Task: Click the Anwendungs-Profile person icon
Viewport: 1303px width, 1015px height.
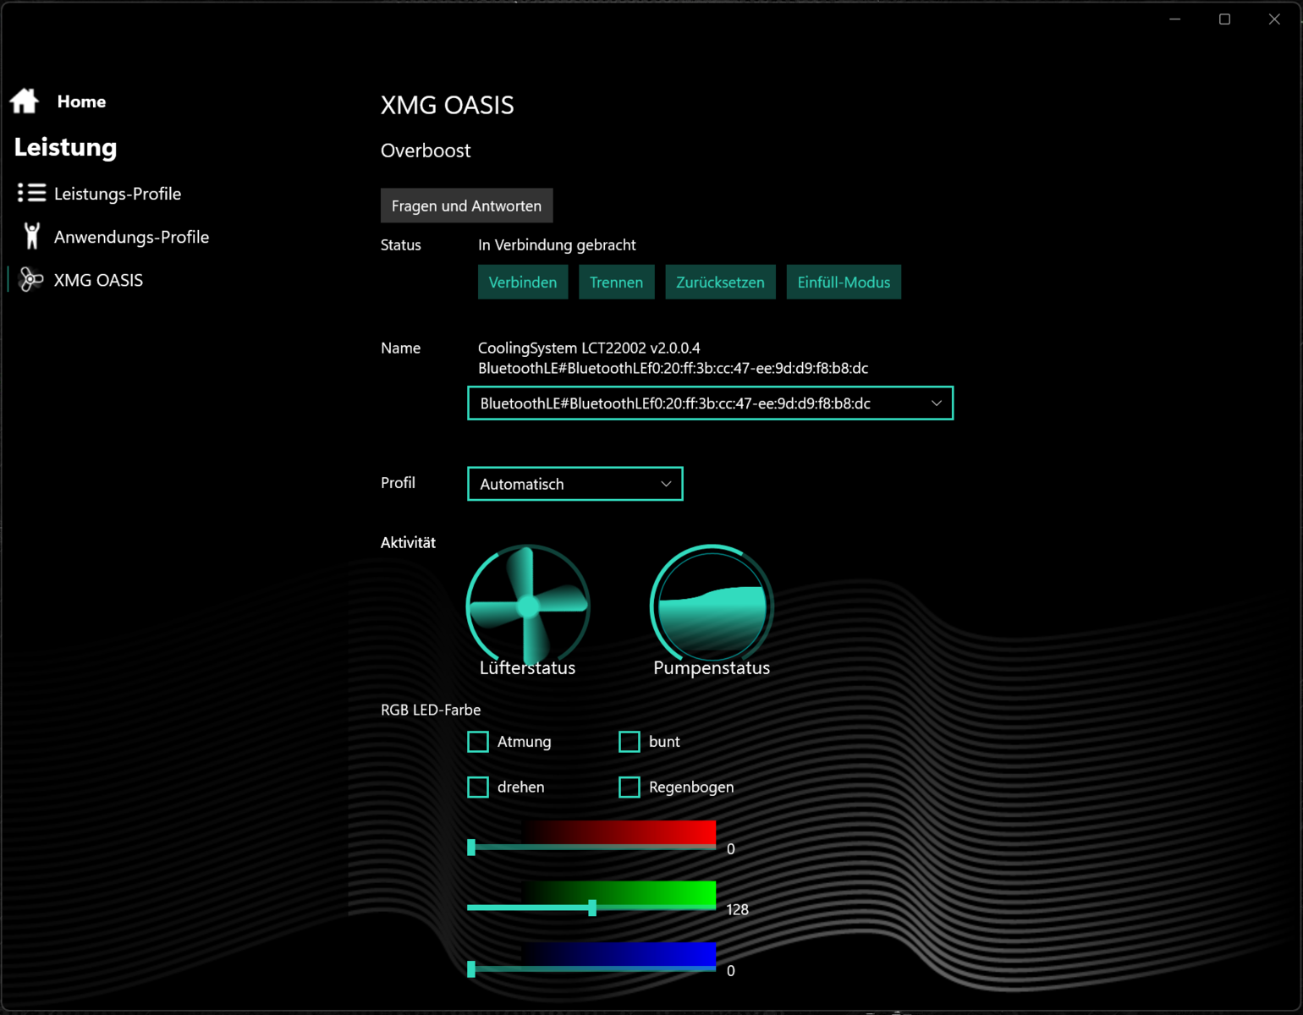Action: click(32, 236)
